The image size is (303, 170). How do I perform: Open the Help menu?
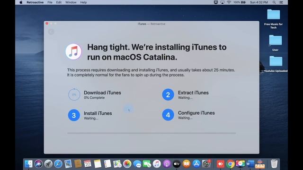83,2
